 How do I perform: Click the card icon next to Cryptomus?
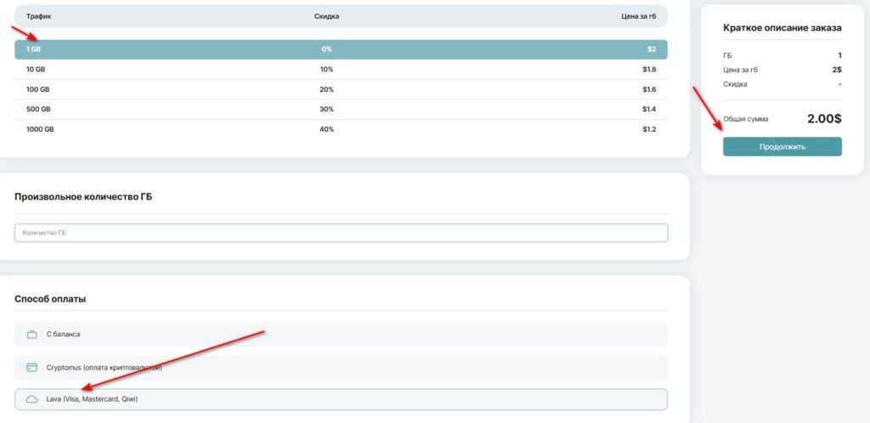tap(32, 368)
